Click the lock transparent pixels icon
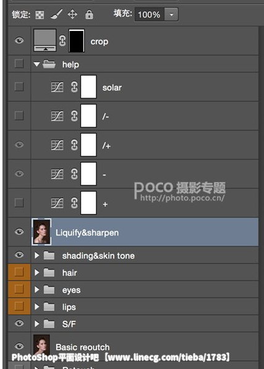This screenshot has height=369, width=264. tap(40, 15)
